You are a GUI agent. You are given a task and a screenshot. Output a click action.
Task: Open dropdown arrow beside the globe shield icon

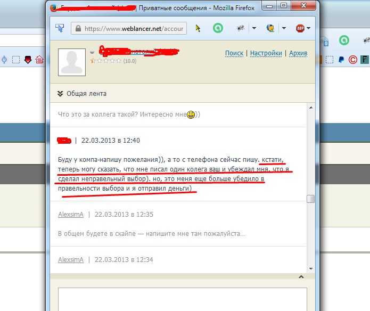[x=283, y=28]
